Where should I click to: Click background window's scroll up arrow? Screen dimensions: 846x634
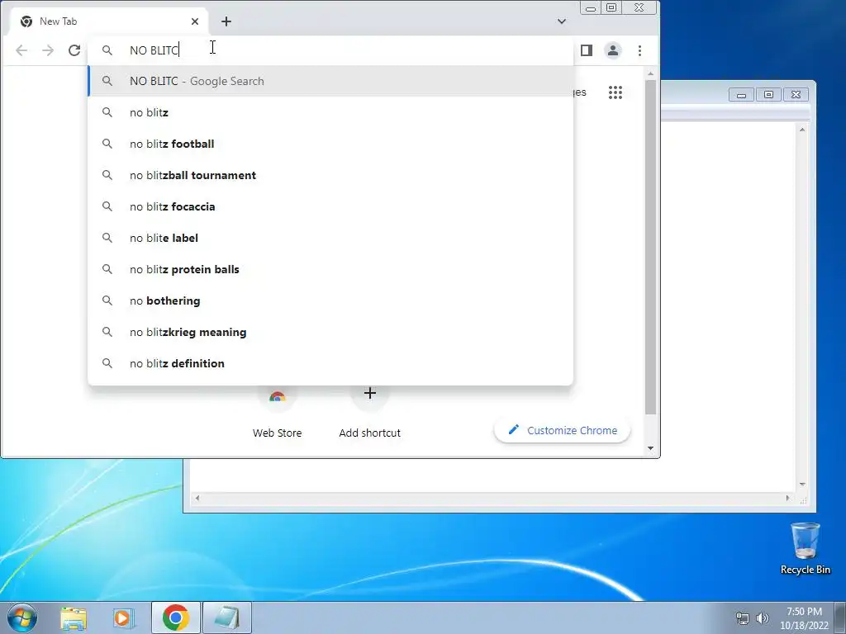[802, 130]
